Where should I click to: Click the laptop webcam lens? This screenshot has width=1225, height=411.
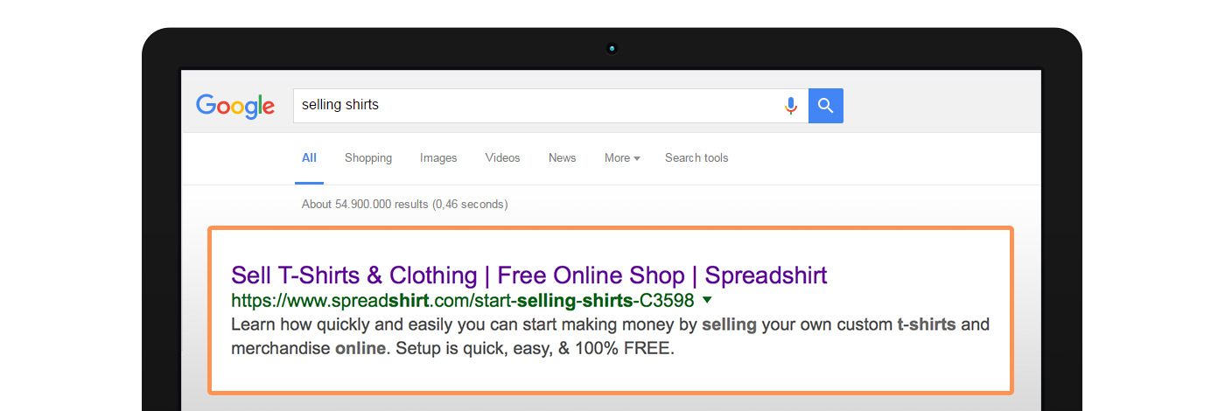point(612,48)
